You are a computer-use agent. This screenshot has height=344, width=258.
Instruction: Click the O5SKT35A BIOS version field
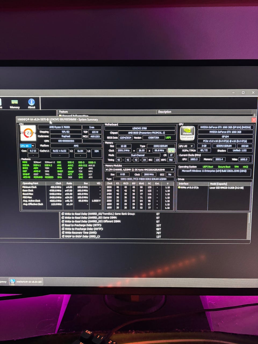[153, 138]
